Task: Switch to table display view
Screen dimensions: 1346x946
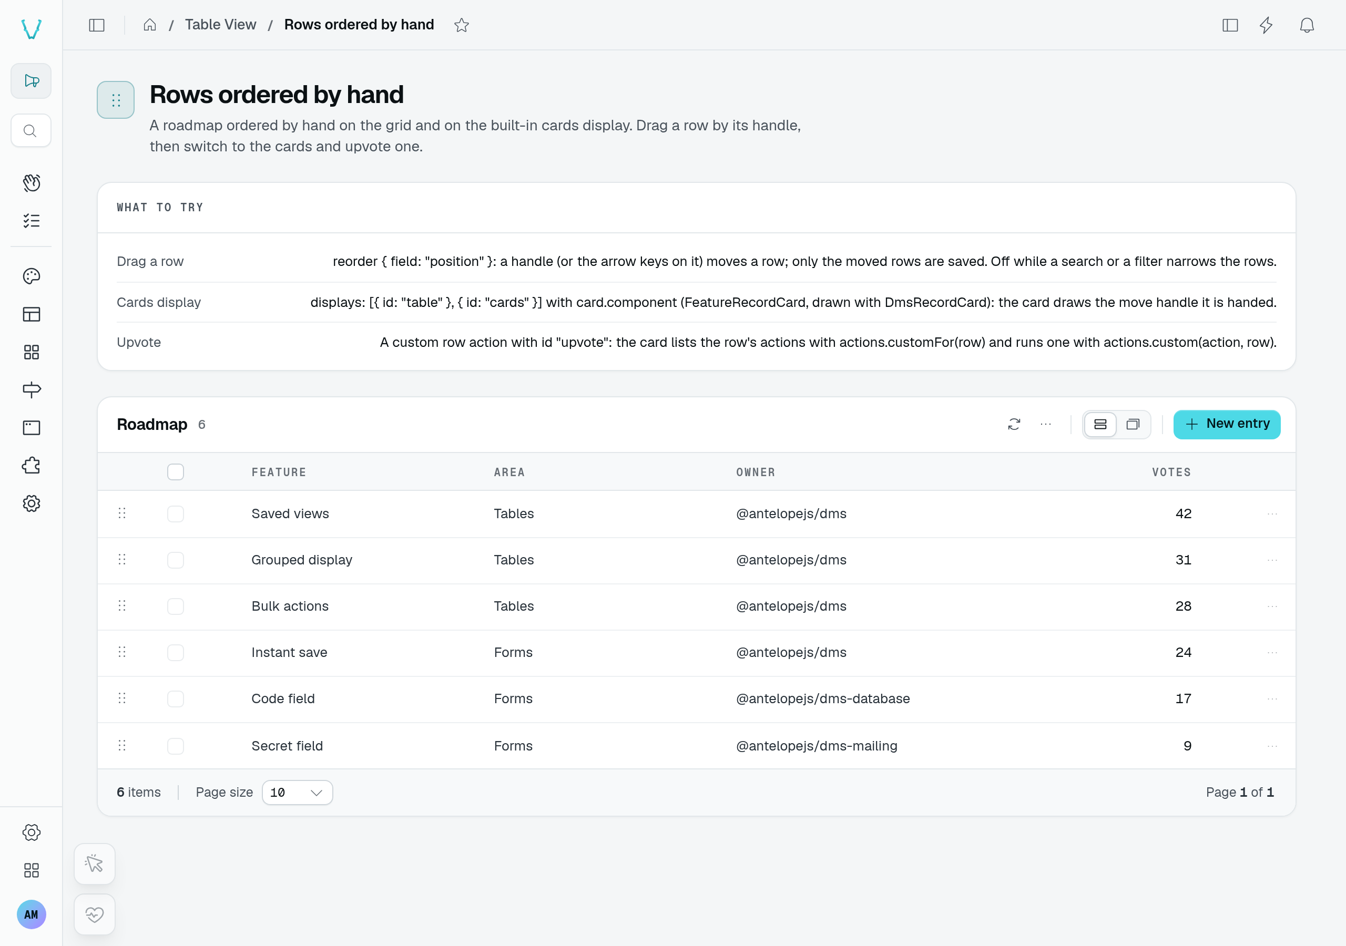Action: click(1100, 424)
